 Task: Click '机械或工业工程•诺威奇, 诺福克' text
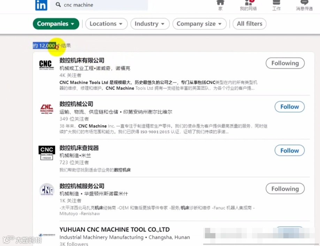(x=95, y=68)
